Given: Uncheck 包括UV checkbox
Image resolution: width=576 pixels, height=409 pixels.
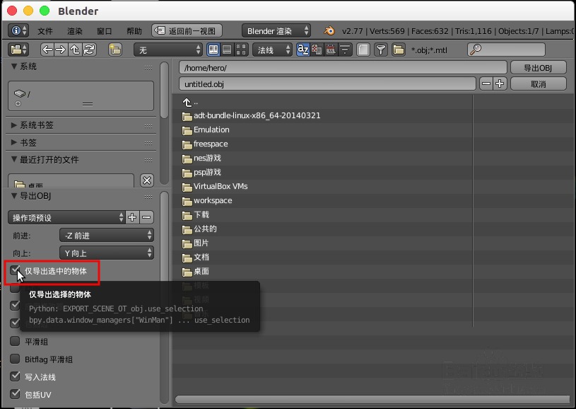Looking at the screenshot, I should (15, 394).
